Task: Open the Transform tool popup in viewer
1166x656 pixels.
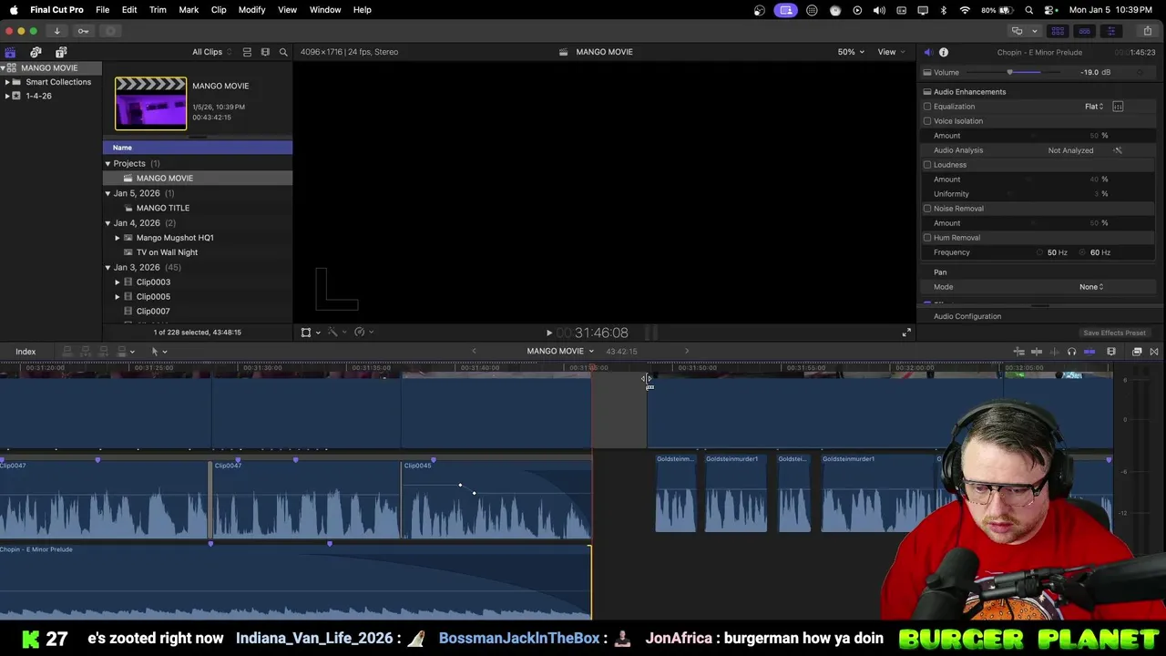Action: point(310,333)
